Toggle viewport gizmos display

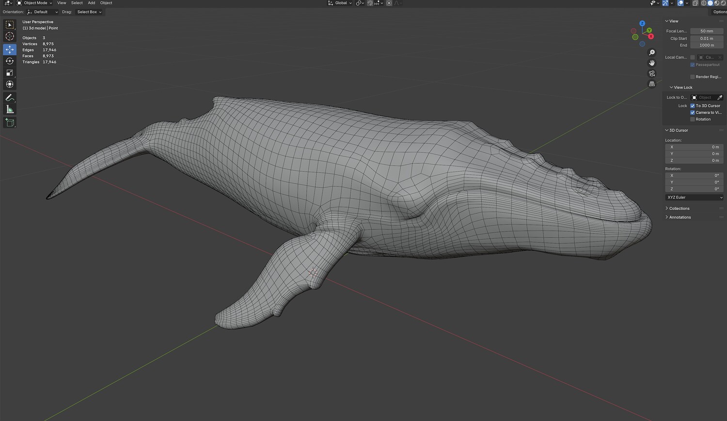(665, 3)
